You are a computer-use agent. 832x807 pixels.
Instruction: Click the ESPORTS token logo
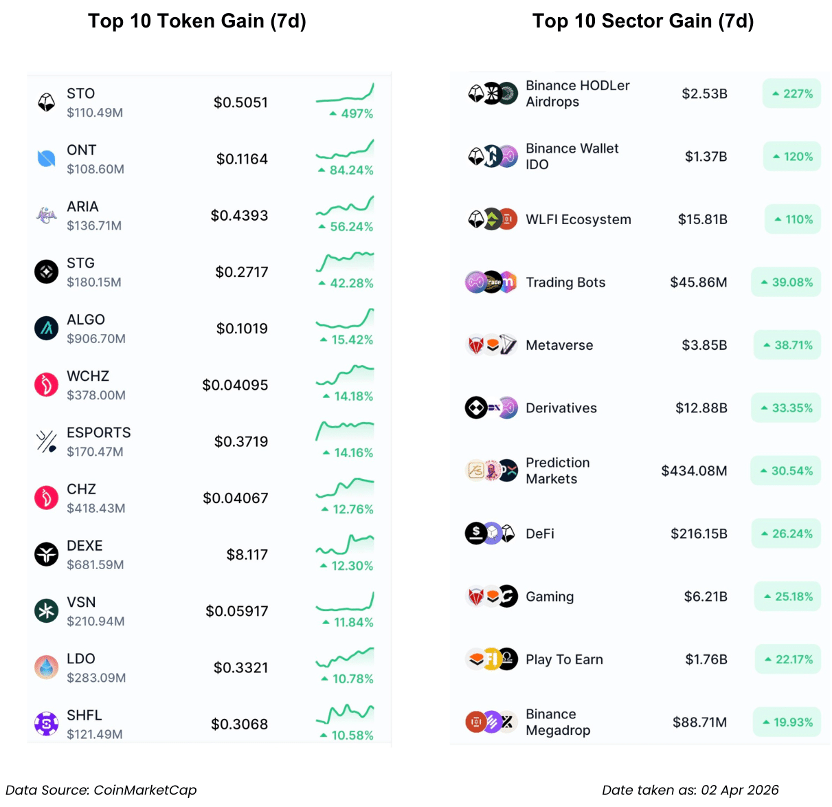tap(46, 441)
